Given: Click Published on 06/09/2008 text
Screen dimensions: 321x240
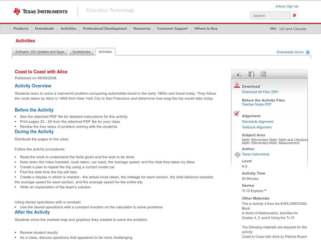Looking at the screenshot, I should click(x=35, y=78).
